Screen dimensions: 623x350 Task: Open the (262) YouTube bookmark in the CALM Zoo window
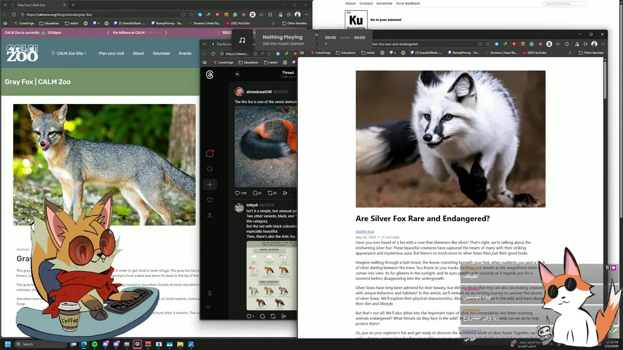tap(238, 23)
